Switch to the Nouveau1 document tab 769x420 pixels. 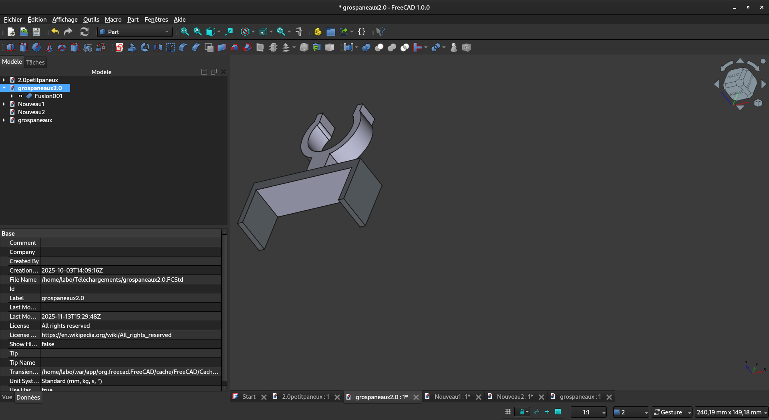click(x=452, y=397)
